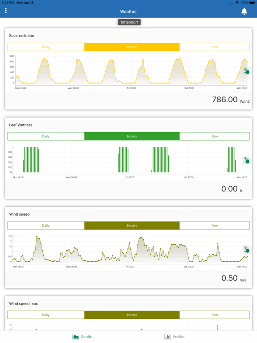Tap the Solar radiation card title
The image size is (257, 343).
point(21,36)
